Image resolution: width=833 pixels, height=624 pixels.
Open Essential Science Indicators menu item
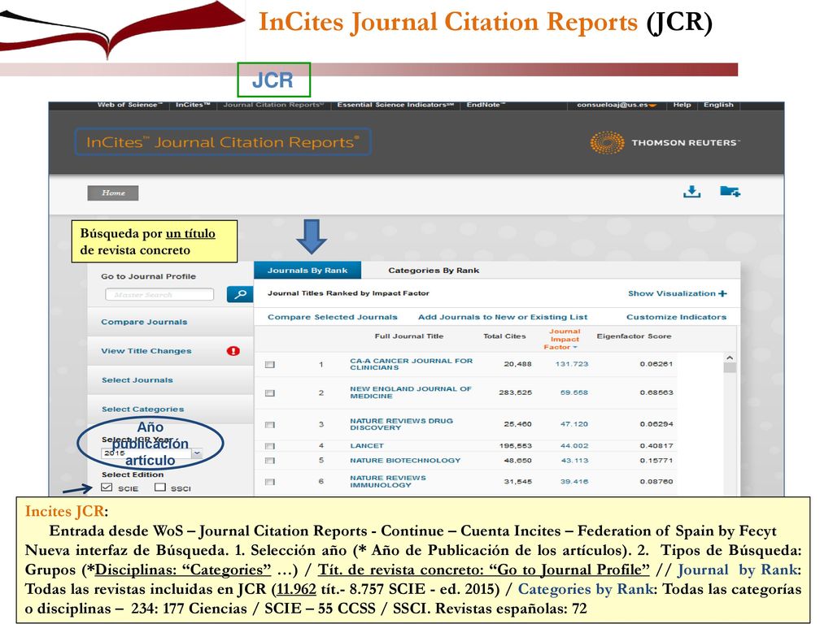pos(395,105)
